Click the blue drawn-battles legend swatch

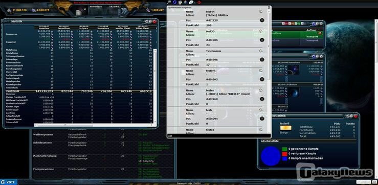coord(285,159)
